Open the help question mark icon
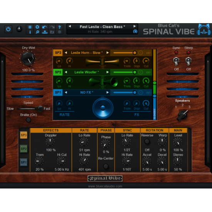Image resolution: width=212 pixels, height=212 pixels. [x=59, y=27]
